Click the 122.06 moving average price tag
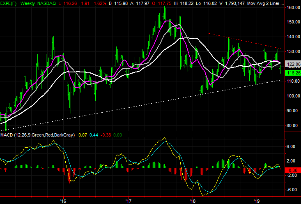 click(293, 64)
